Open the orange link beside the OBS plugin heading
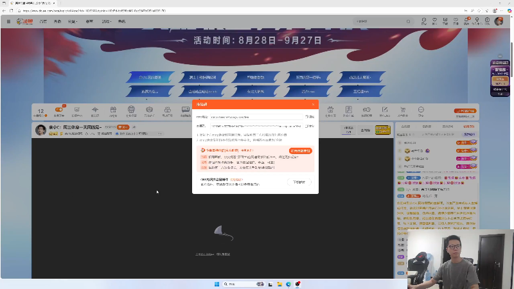Viewport: 514px width, 289px height. click(x=236, y=180)
